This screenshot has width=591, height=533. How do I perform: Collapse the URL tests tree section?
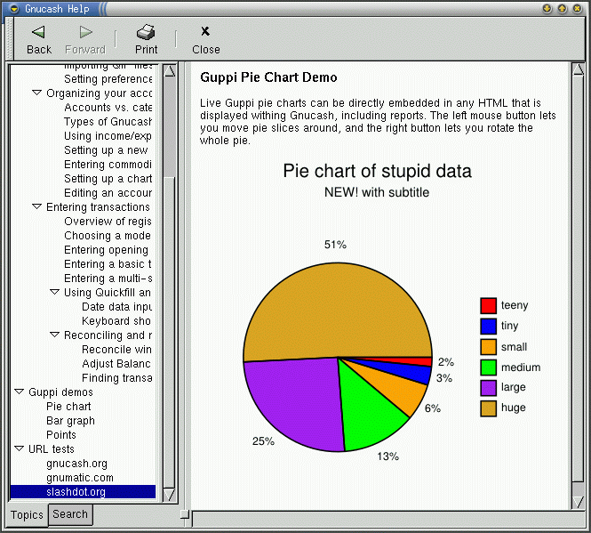(x=19, y=449)
